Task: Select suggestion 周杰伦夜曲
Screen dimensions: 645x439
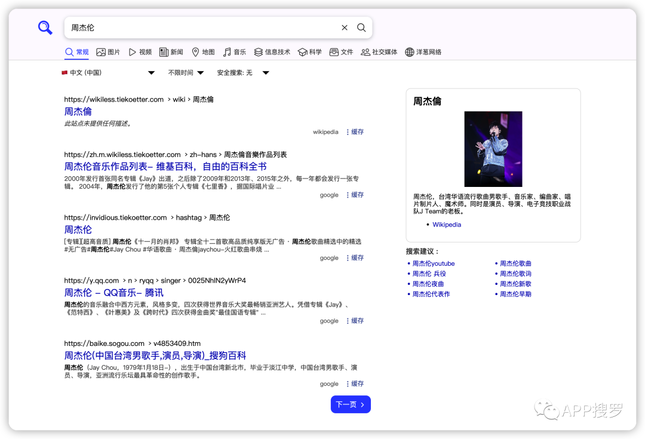Action: pos(428,284)
